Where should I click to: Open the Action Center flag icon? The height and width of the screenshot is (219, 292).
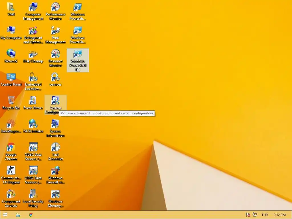click(248, 215)
